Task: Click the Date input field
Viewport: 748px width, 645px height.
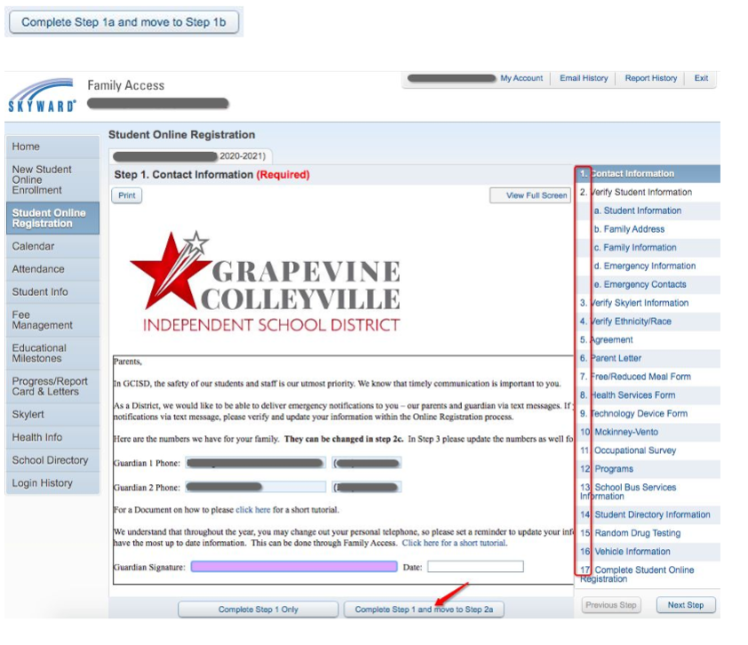Action: click(475, 567)
